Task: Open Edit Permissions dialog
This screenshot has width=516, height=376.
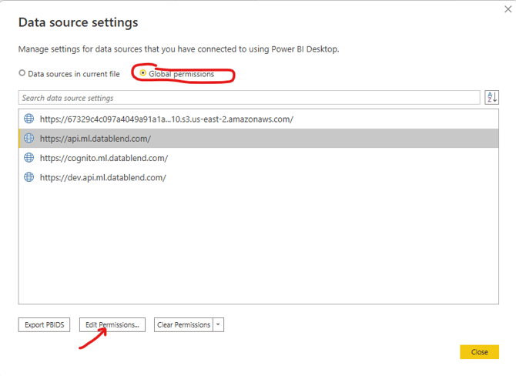Action: click(x=112, y=324)
